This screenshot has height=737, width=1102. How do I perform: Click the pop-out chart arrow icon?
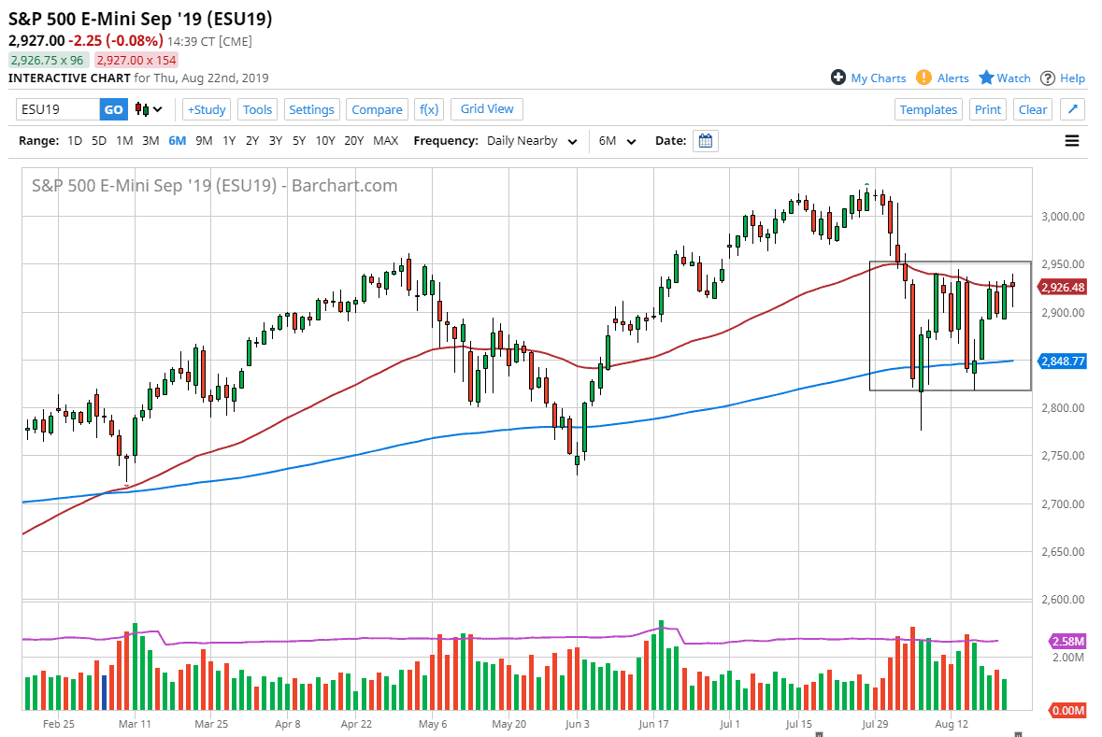[x=1072, y=109]
